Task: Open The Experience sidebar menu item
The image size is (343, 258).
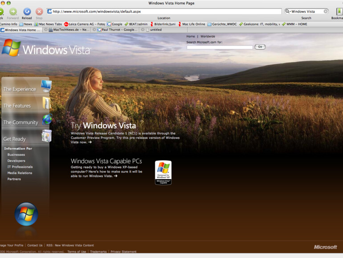Action: click(x=20, y=89)
